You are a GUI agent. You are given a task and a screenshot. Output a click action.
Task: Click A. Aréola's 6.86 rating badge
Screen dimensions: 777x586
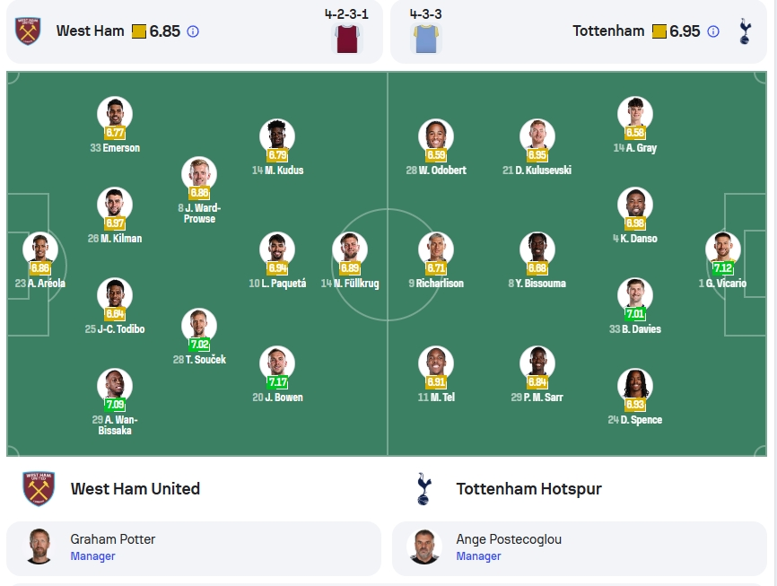click(40, 268)
